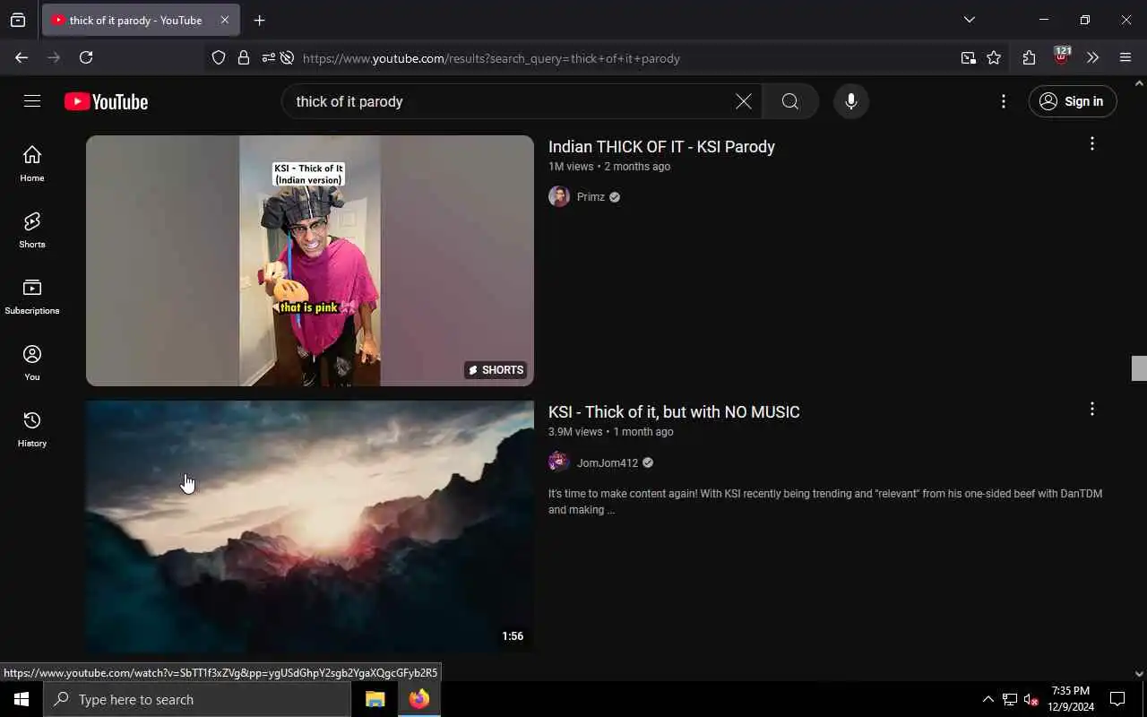Open the muted volume tray icon
Image resolution: width=1147 pixels, height=717 pixels.
point(1031,699)
